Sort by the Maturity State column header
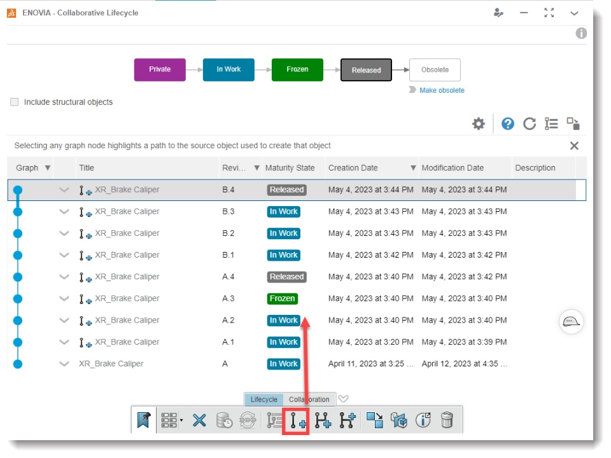Viewport: 611px width, 458px height. coord(290,168)
